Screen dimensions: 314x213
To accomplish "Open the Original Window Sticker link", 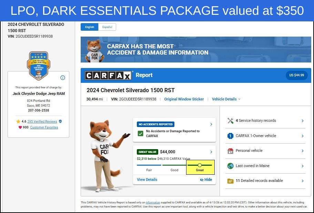I will (184, 99).
